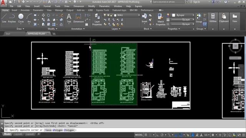
Task: Choose the CPolygon option in command line
Action: point(69,130)
